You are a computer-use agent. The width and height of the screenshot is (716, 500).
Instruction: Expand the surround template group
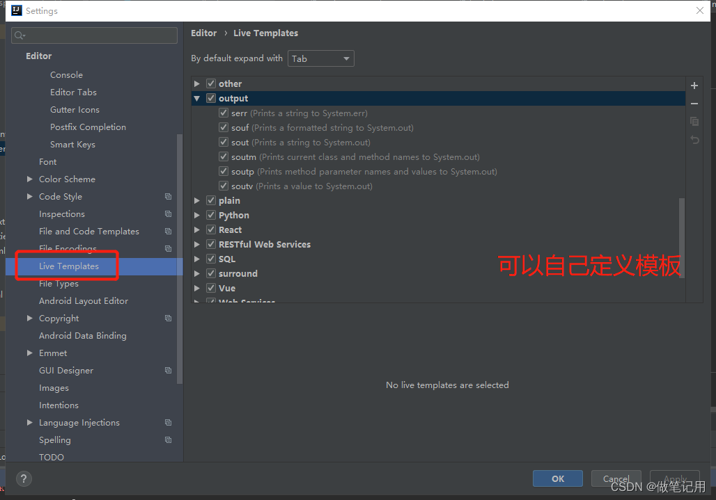click(x=197, y=273)
